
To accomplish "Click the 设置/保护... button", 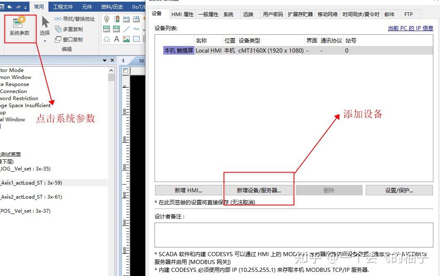I will [399, 190].
